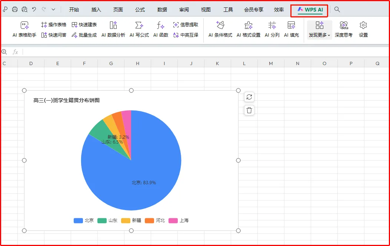This screenshot has height=246, width=390.
Task: Redo the last undone action
Action: (x=44, y=9)
